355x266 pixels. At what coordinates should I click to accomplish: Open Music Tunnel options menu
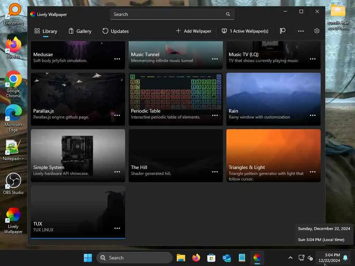(215, 59)
